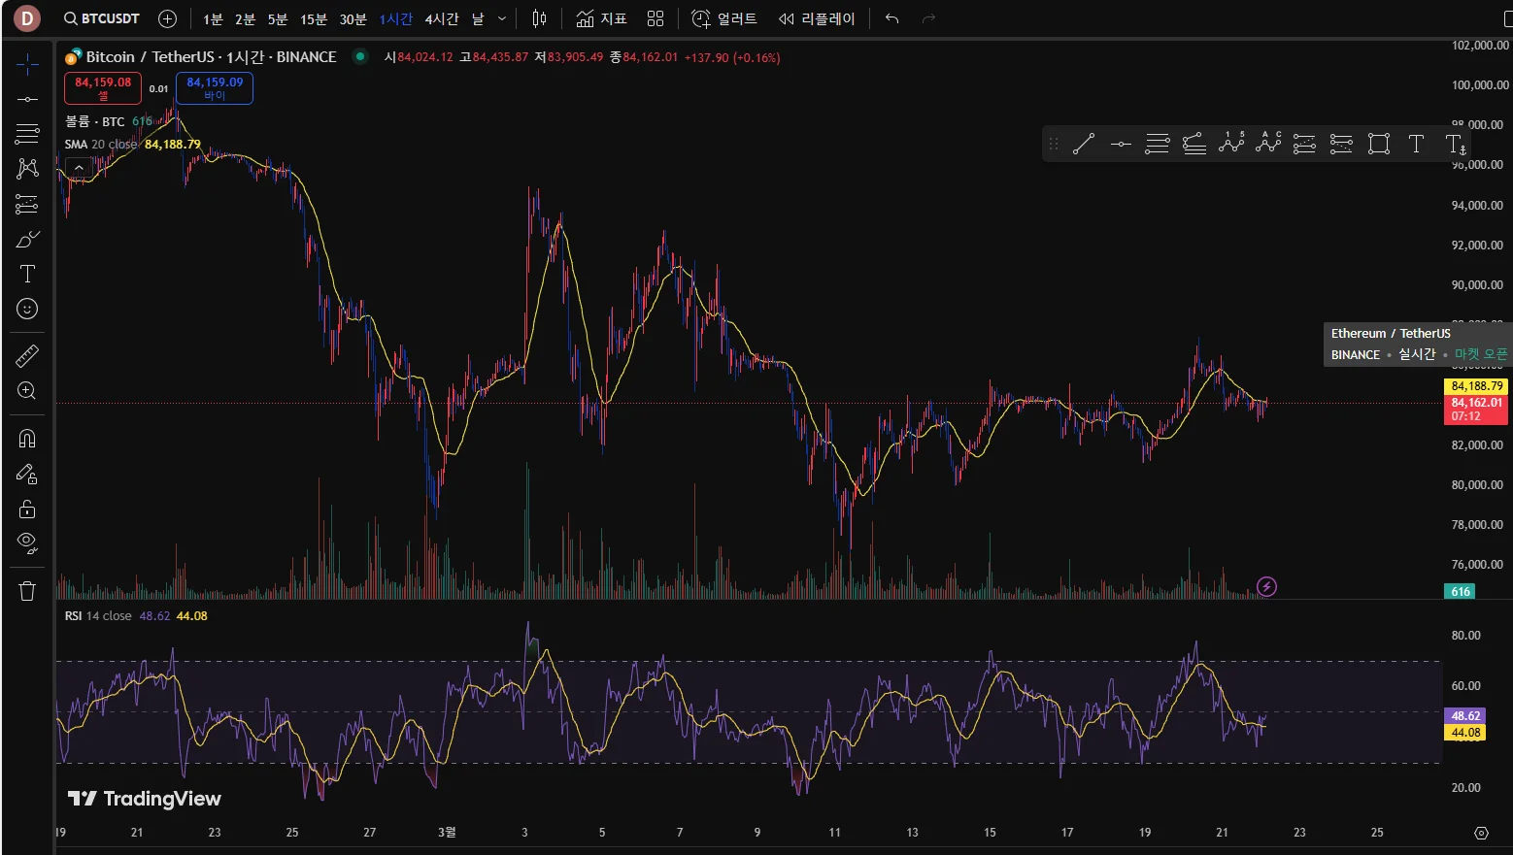Grab the floating toolbar drag handle
1513x855 pixels.
[x=1054, y=145]
